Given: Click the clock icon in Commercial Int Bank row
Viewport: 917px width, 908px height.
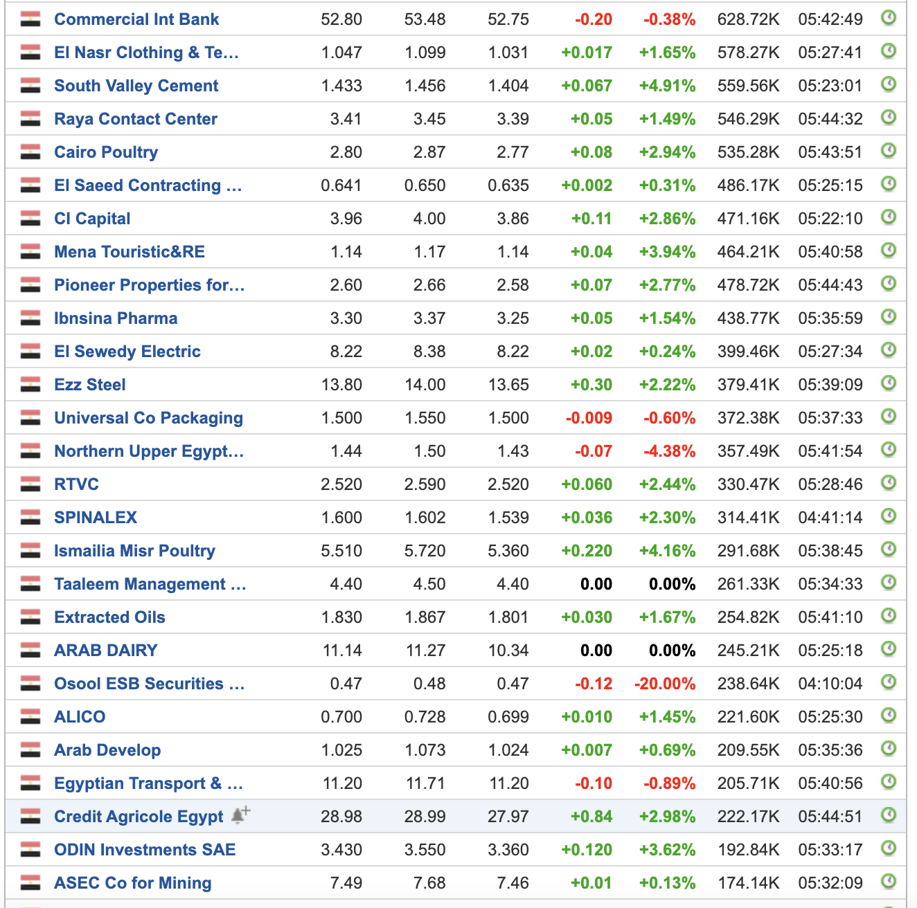Looking at the screenshot, I should (889, 18).
